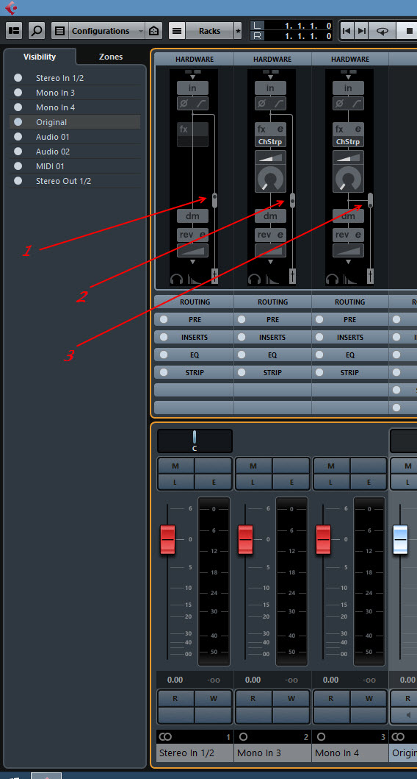The width and height of the screenshot is (417, 779).
Task: Enable Read automation R on Stereo In 1/2
Action: point(175,698)
